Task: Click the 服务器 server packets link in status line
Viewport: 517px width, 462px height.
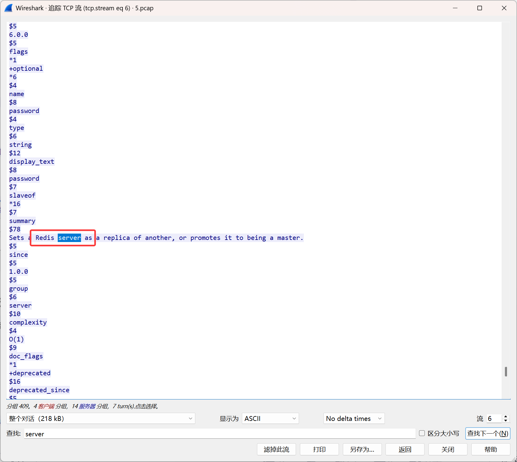Action: pyautogui.click(x=87, y=406)
